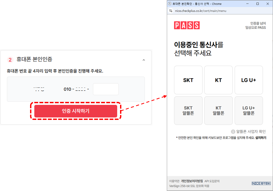
Task: Select KT carrier
Action: coord(218,80)
